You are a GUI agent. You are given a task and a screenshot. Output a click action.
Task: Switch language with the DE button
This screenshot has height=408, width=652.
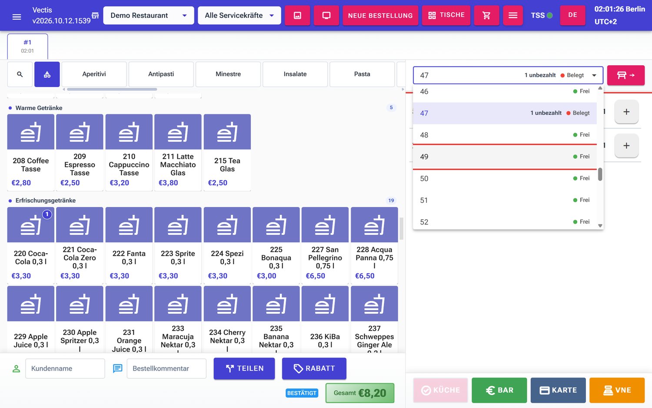click(573, 16)
